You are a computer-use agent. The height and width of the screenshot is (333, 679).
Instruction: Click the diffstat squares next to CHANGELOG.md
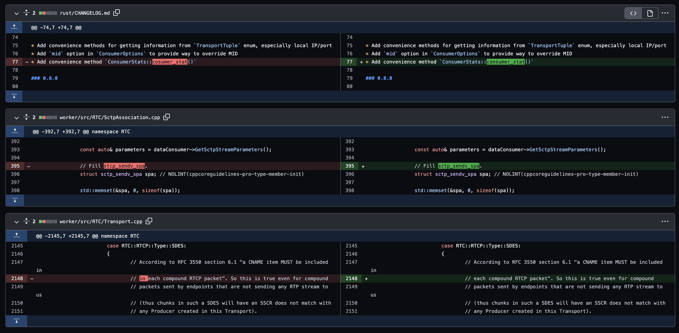tap(48, 13)
